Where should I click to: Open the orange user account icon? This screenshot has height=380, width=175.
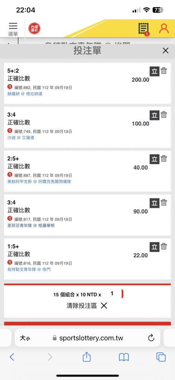164,28
